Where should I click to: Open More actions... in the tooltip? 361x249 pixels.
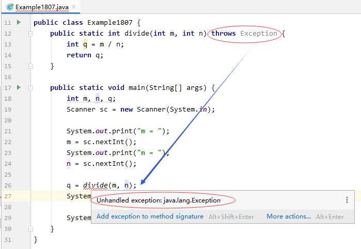[x=289, y=216]
